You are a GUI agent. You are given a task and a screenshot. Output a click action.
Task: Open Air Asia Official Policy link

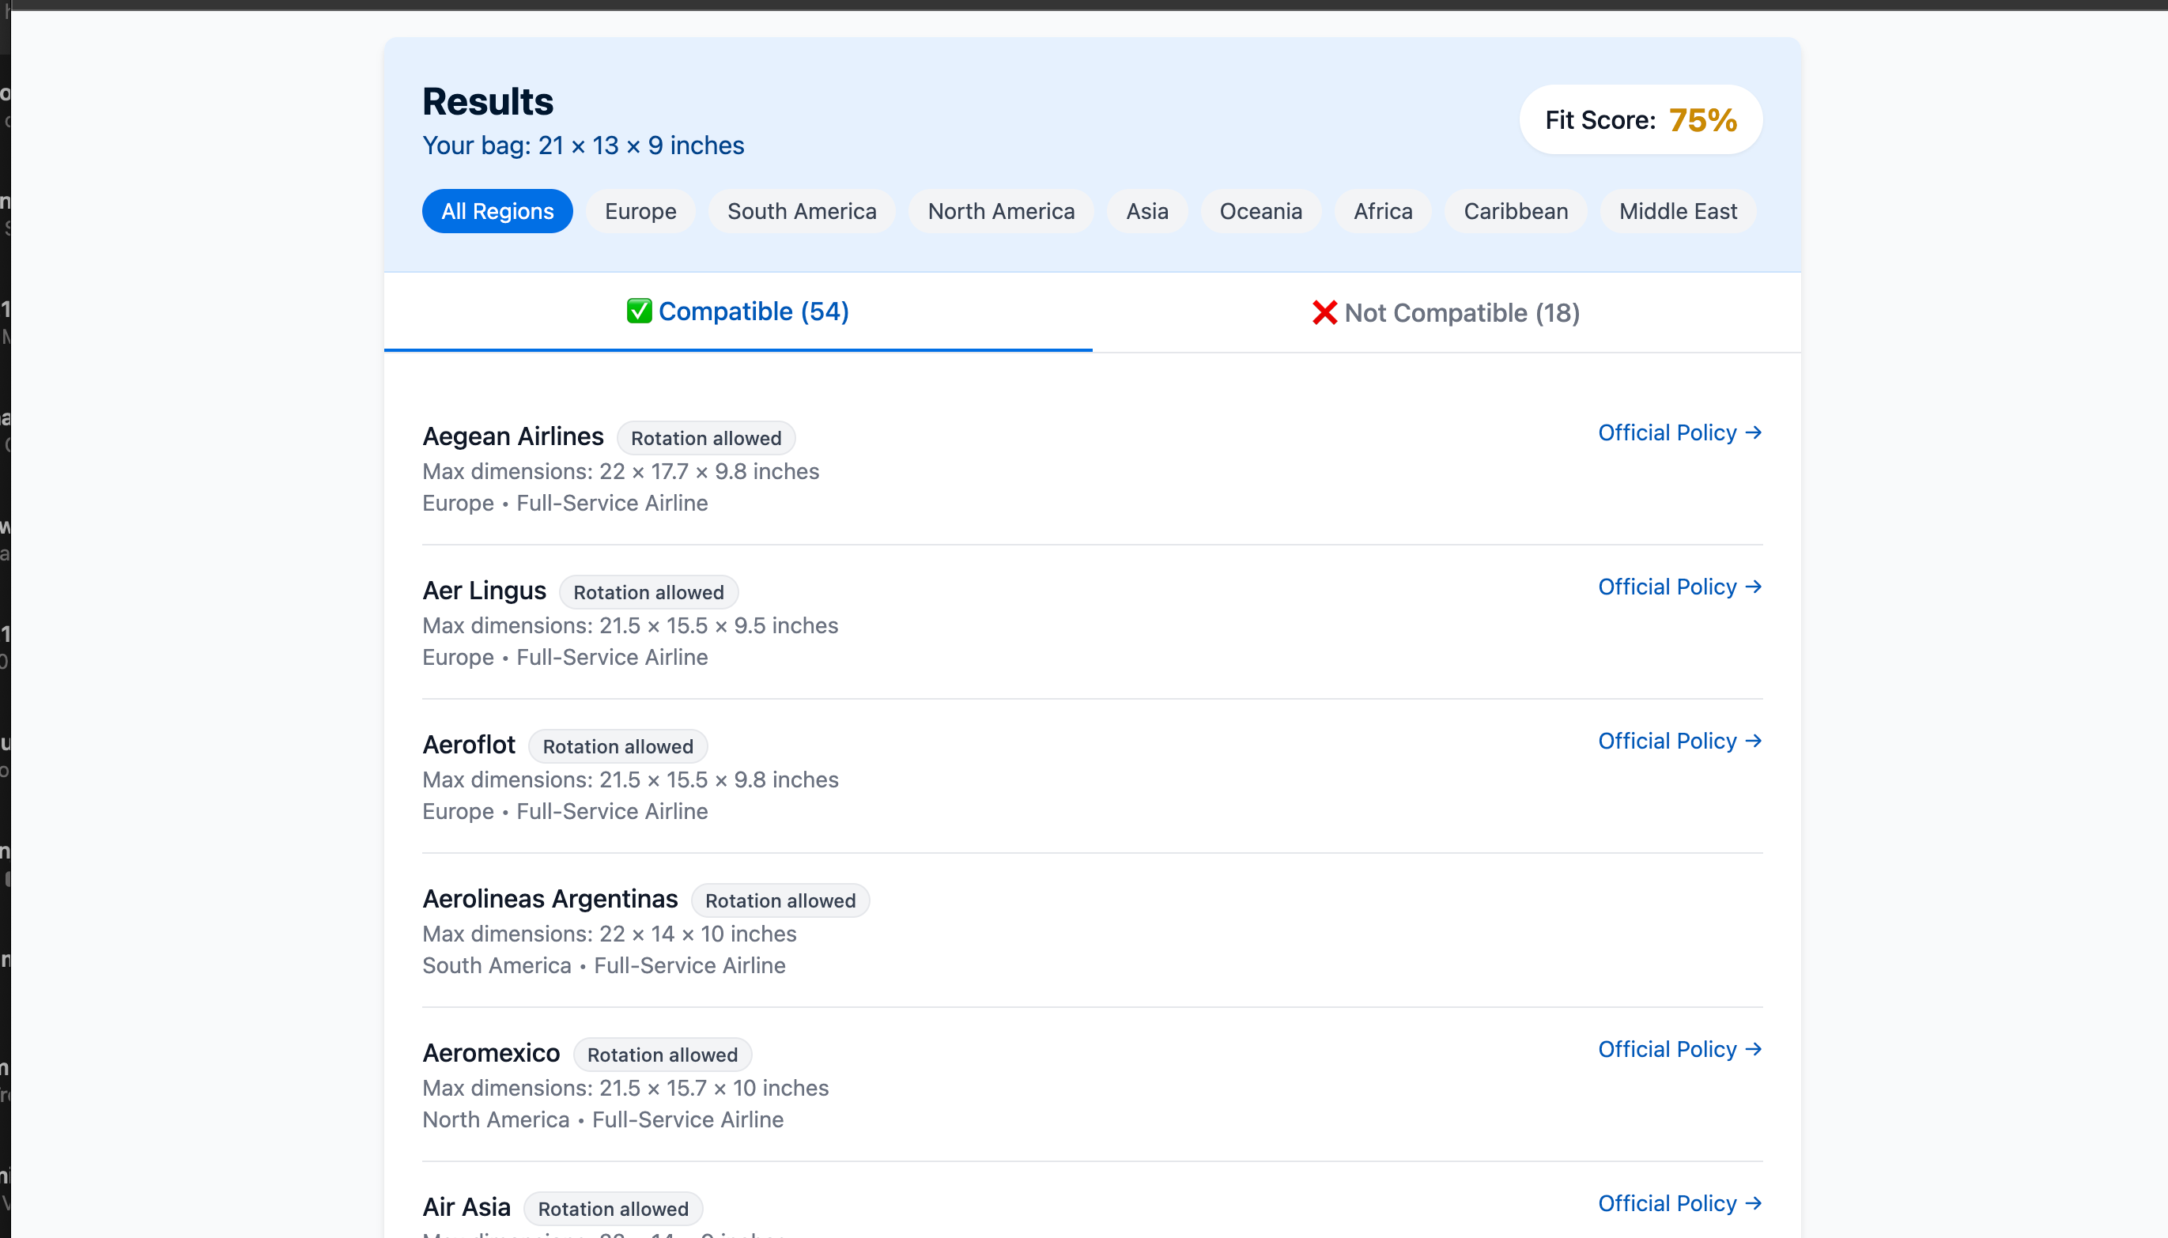[1680, 1203]
